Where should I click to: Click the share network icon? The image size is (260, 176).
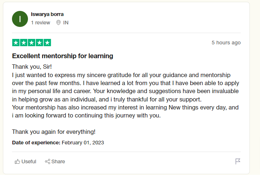click(48, 161)
